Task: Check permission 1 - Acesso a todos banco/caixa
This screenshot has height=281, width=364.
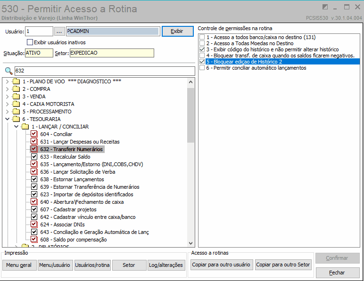Action: point(202,37)
